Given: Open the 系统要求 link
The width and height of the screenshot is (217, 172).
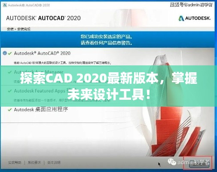Looking at the screenshot, I should pos(34,163).
